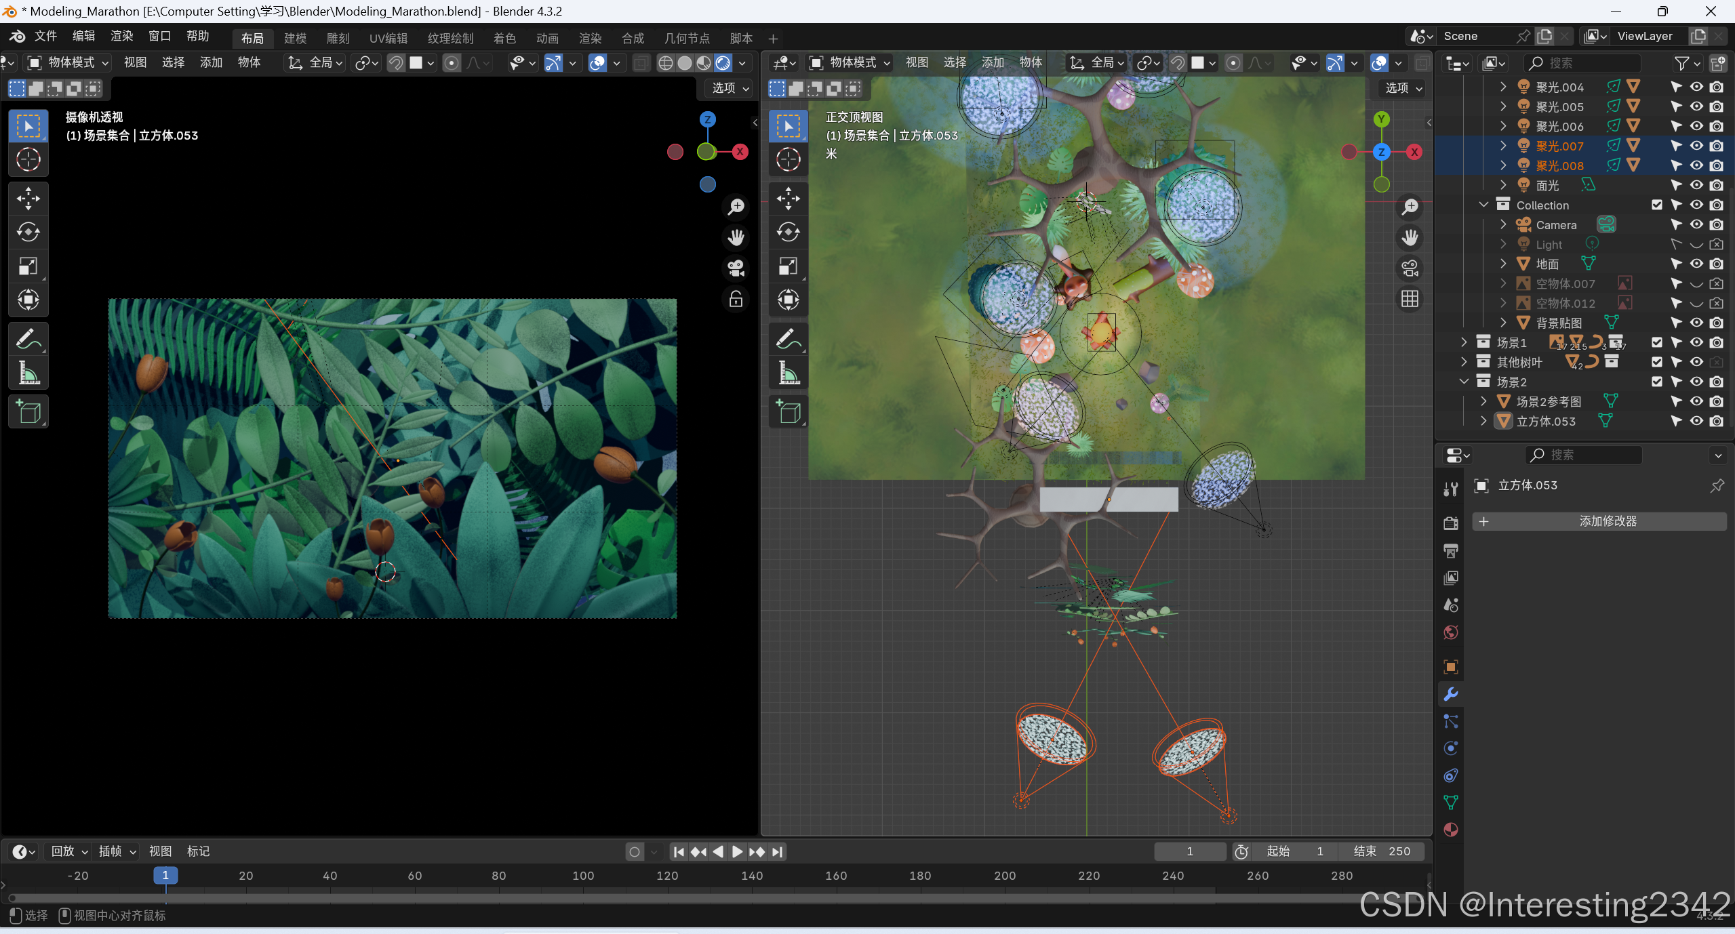The image size is (1735, 934).
Task: Open the 物体模式 dropdown in left viewport
Action: pyautogui.click(x=67, y=62)
